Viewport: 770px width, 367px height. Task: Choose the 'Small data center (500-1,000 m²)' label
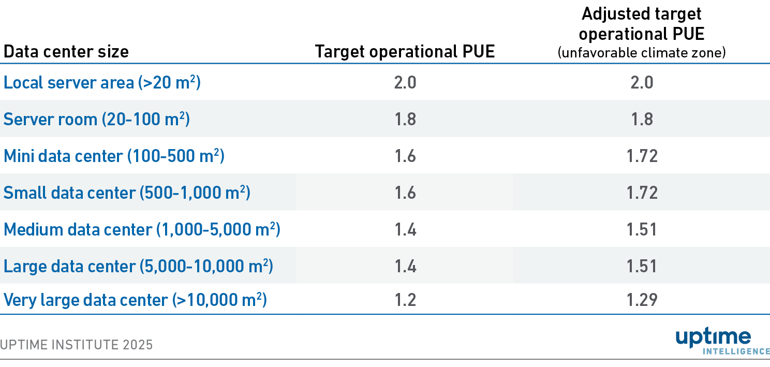pyautogui.click(x=127, y=193)
